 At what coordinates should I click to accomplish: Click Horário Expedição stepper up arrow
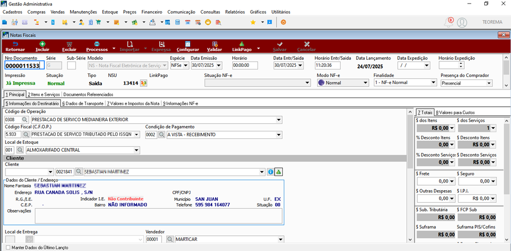coord(462,63)
